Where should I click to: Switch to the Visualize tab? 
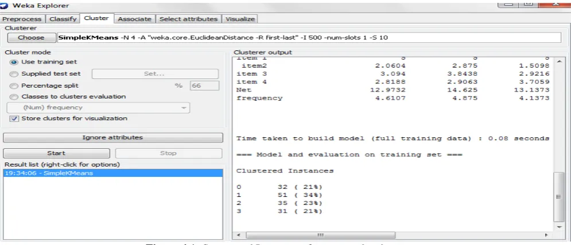240,19
